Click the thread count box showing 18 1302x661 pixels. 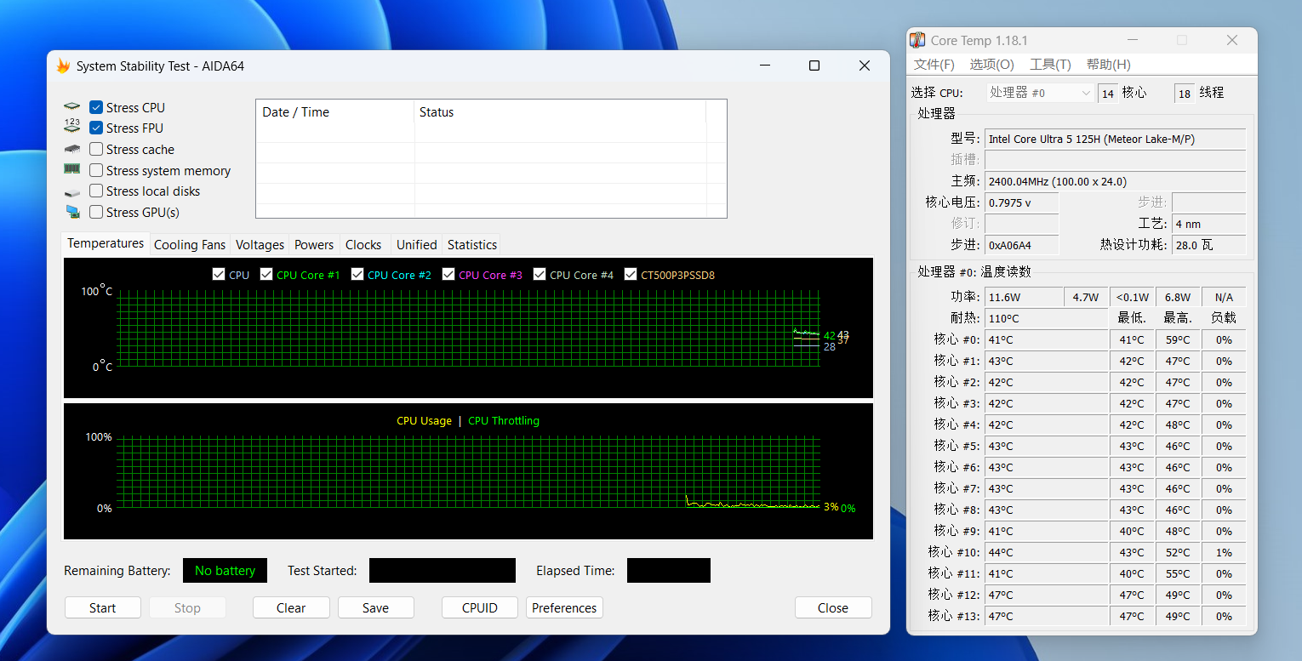(x=1185, y=94)
